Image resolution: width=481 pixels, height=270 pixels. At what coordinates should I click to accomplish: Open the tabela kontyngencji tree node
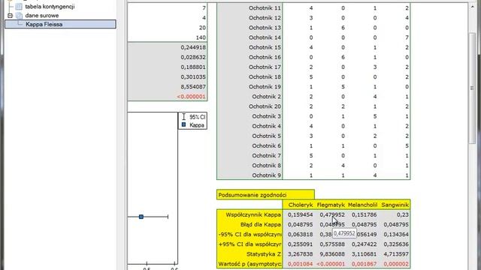50,7
